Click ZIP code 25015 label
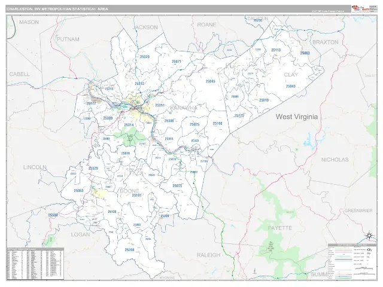The height and width of the screenshot is (287, 383). (x=169, y=139)
